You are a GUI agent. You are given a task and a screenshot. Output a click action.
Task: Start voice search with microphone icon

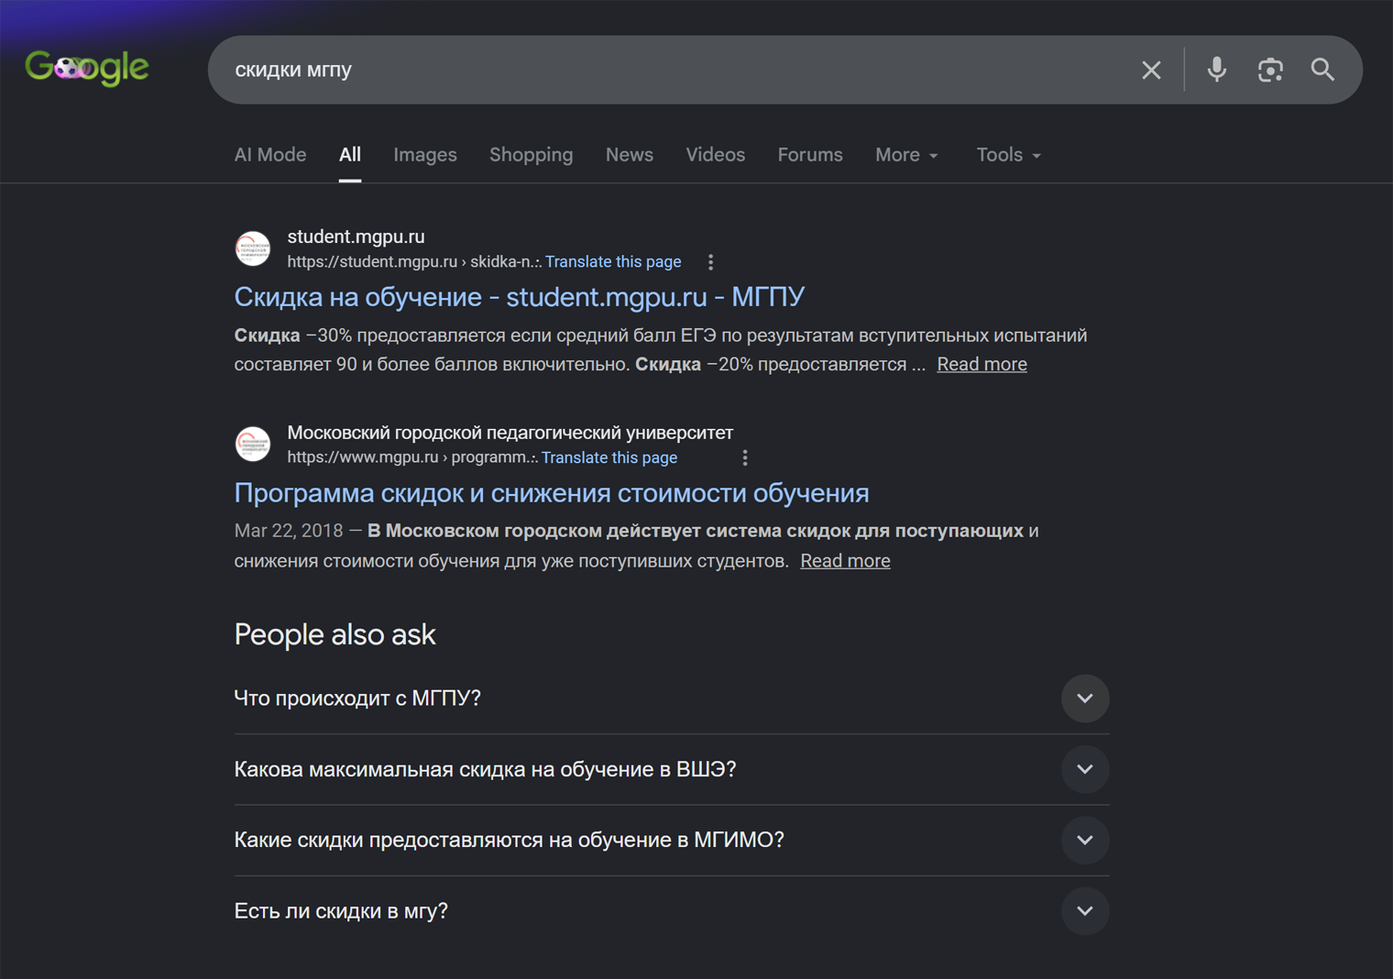point(1216,70)
